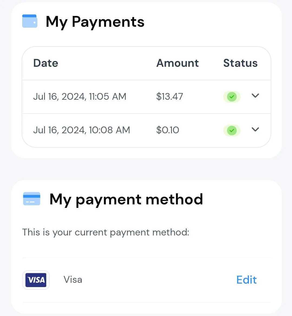The width and height of the screenshot is (292, 316).
Task: Click the current payment method description text
Action: [106, 232]
